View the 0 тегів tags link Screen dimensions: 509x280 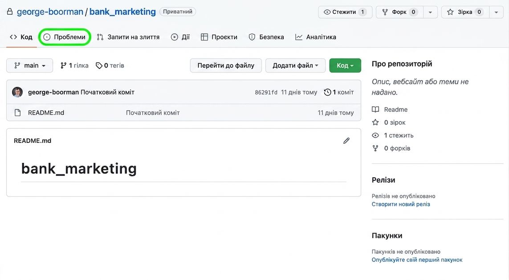click(110, 65)
